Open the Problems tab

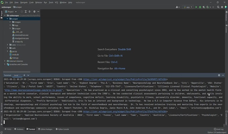[19, 129]
